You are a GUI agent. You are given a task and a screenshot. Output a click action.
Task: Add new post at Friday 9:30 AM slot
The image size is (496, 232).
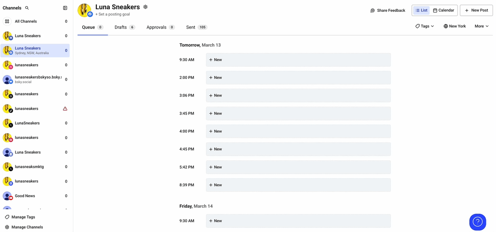click(298, 221)
